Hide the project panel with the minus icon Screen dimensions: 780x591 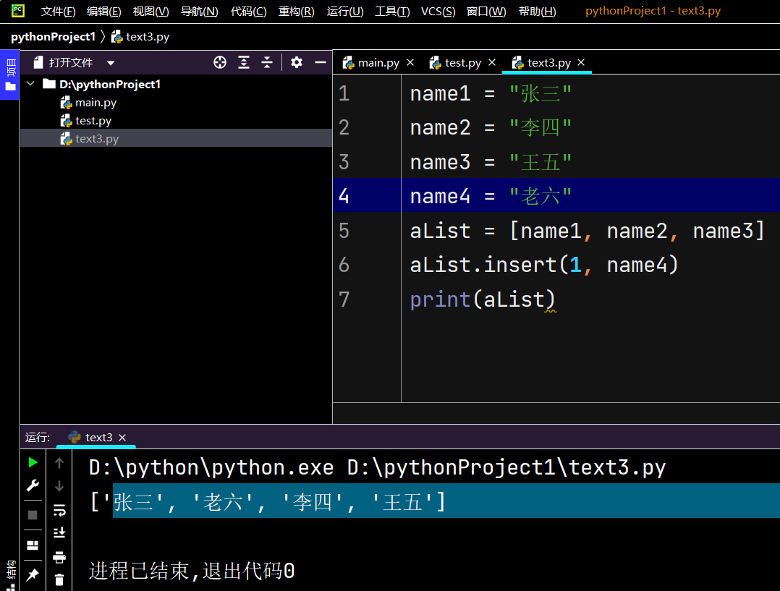[x=320, y=63]
